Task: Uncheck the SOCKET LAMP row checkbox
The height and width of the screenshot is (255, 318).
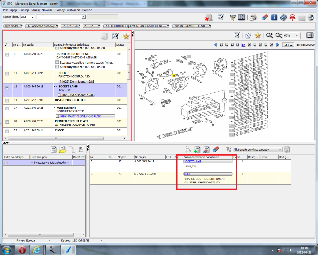Action: (7, 87)
